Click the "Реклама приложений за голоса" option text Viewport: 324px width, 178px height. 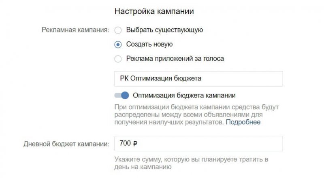click(x=175, y=59)
